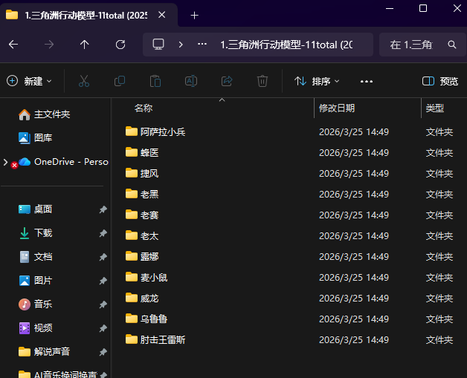Go up one directory level
The height and width of the screenshot is (378, 467).
pyautogui.click(x=84, y=45)
